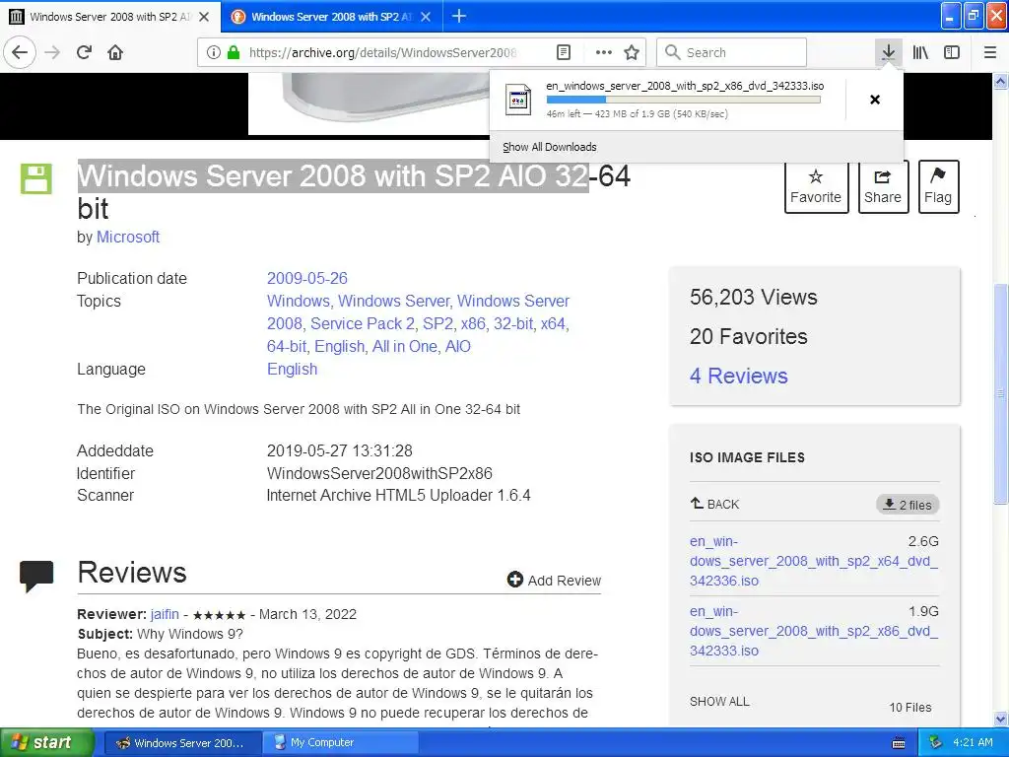Image resolution: width=1009 pixels, height=757 pixels.
Task: Go BACK in ISO image files list
Action: click(x=714, y=504)
